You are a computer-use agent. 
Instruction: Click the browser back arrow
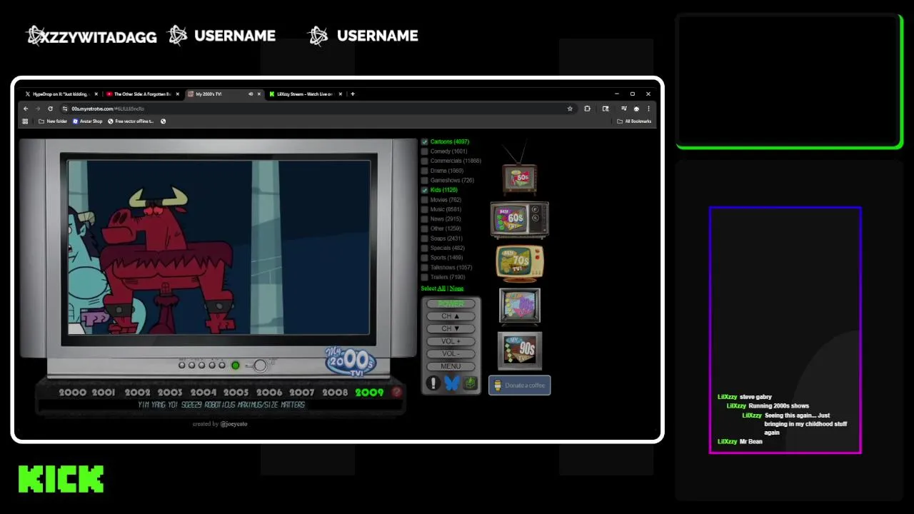26,109
